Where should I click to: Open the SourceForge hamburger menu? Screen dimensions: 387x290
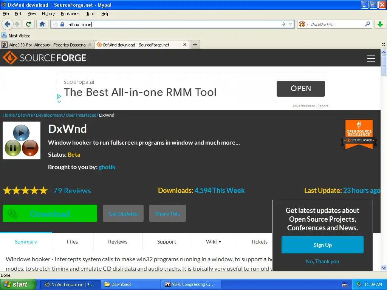[371, 58]
